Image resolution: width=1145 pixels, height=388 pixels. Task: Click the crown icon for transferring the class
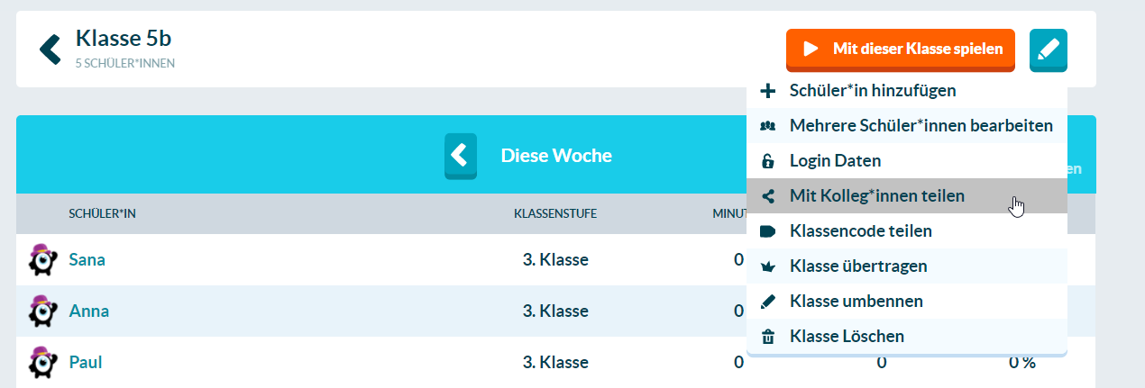(768, 266)
